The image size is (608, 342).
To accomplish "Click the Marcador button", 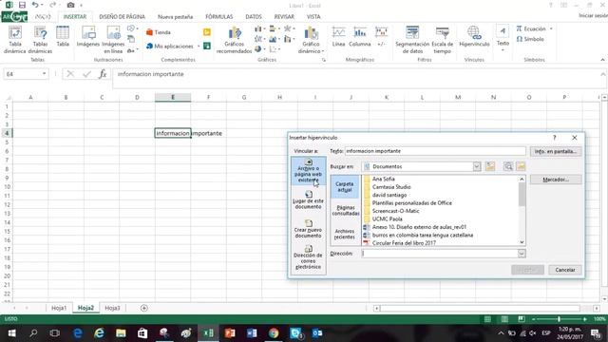I will [x=556, y=180].
